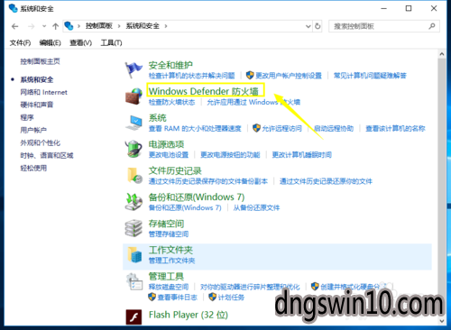Open the System computer monitor icon

click(x=133, y=123)
